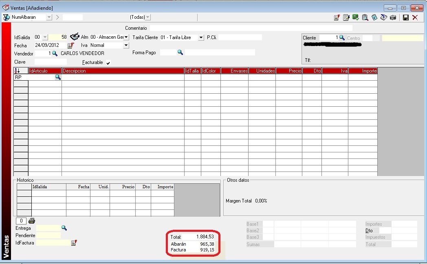Click the forward arrow next to NumAlbaran
The image size is (427, 264).
tap(57, 18)
